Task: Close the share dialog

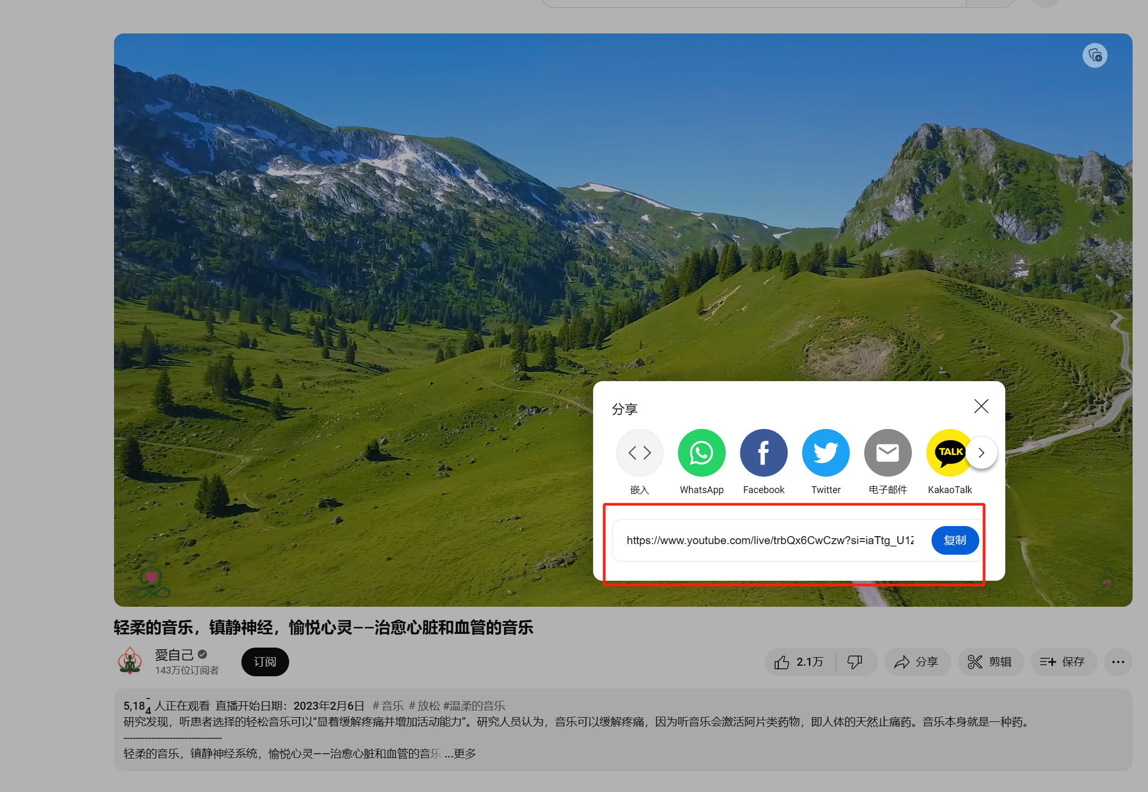Action: [x=982, y=405]
